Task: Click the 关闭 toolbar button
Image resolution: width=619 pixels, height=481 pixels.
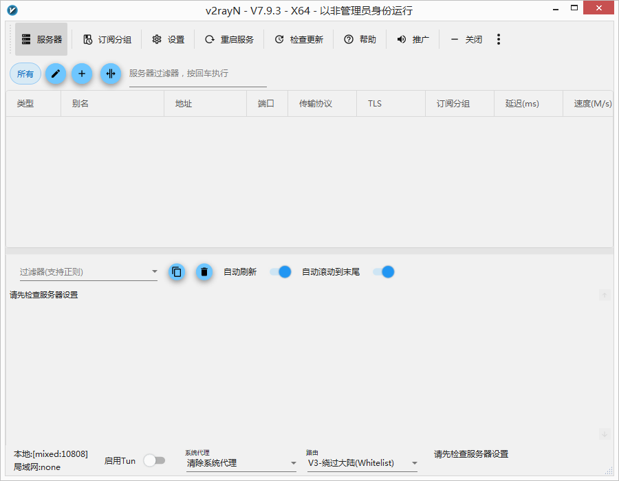Action: click(466, 39)
